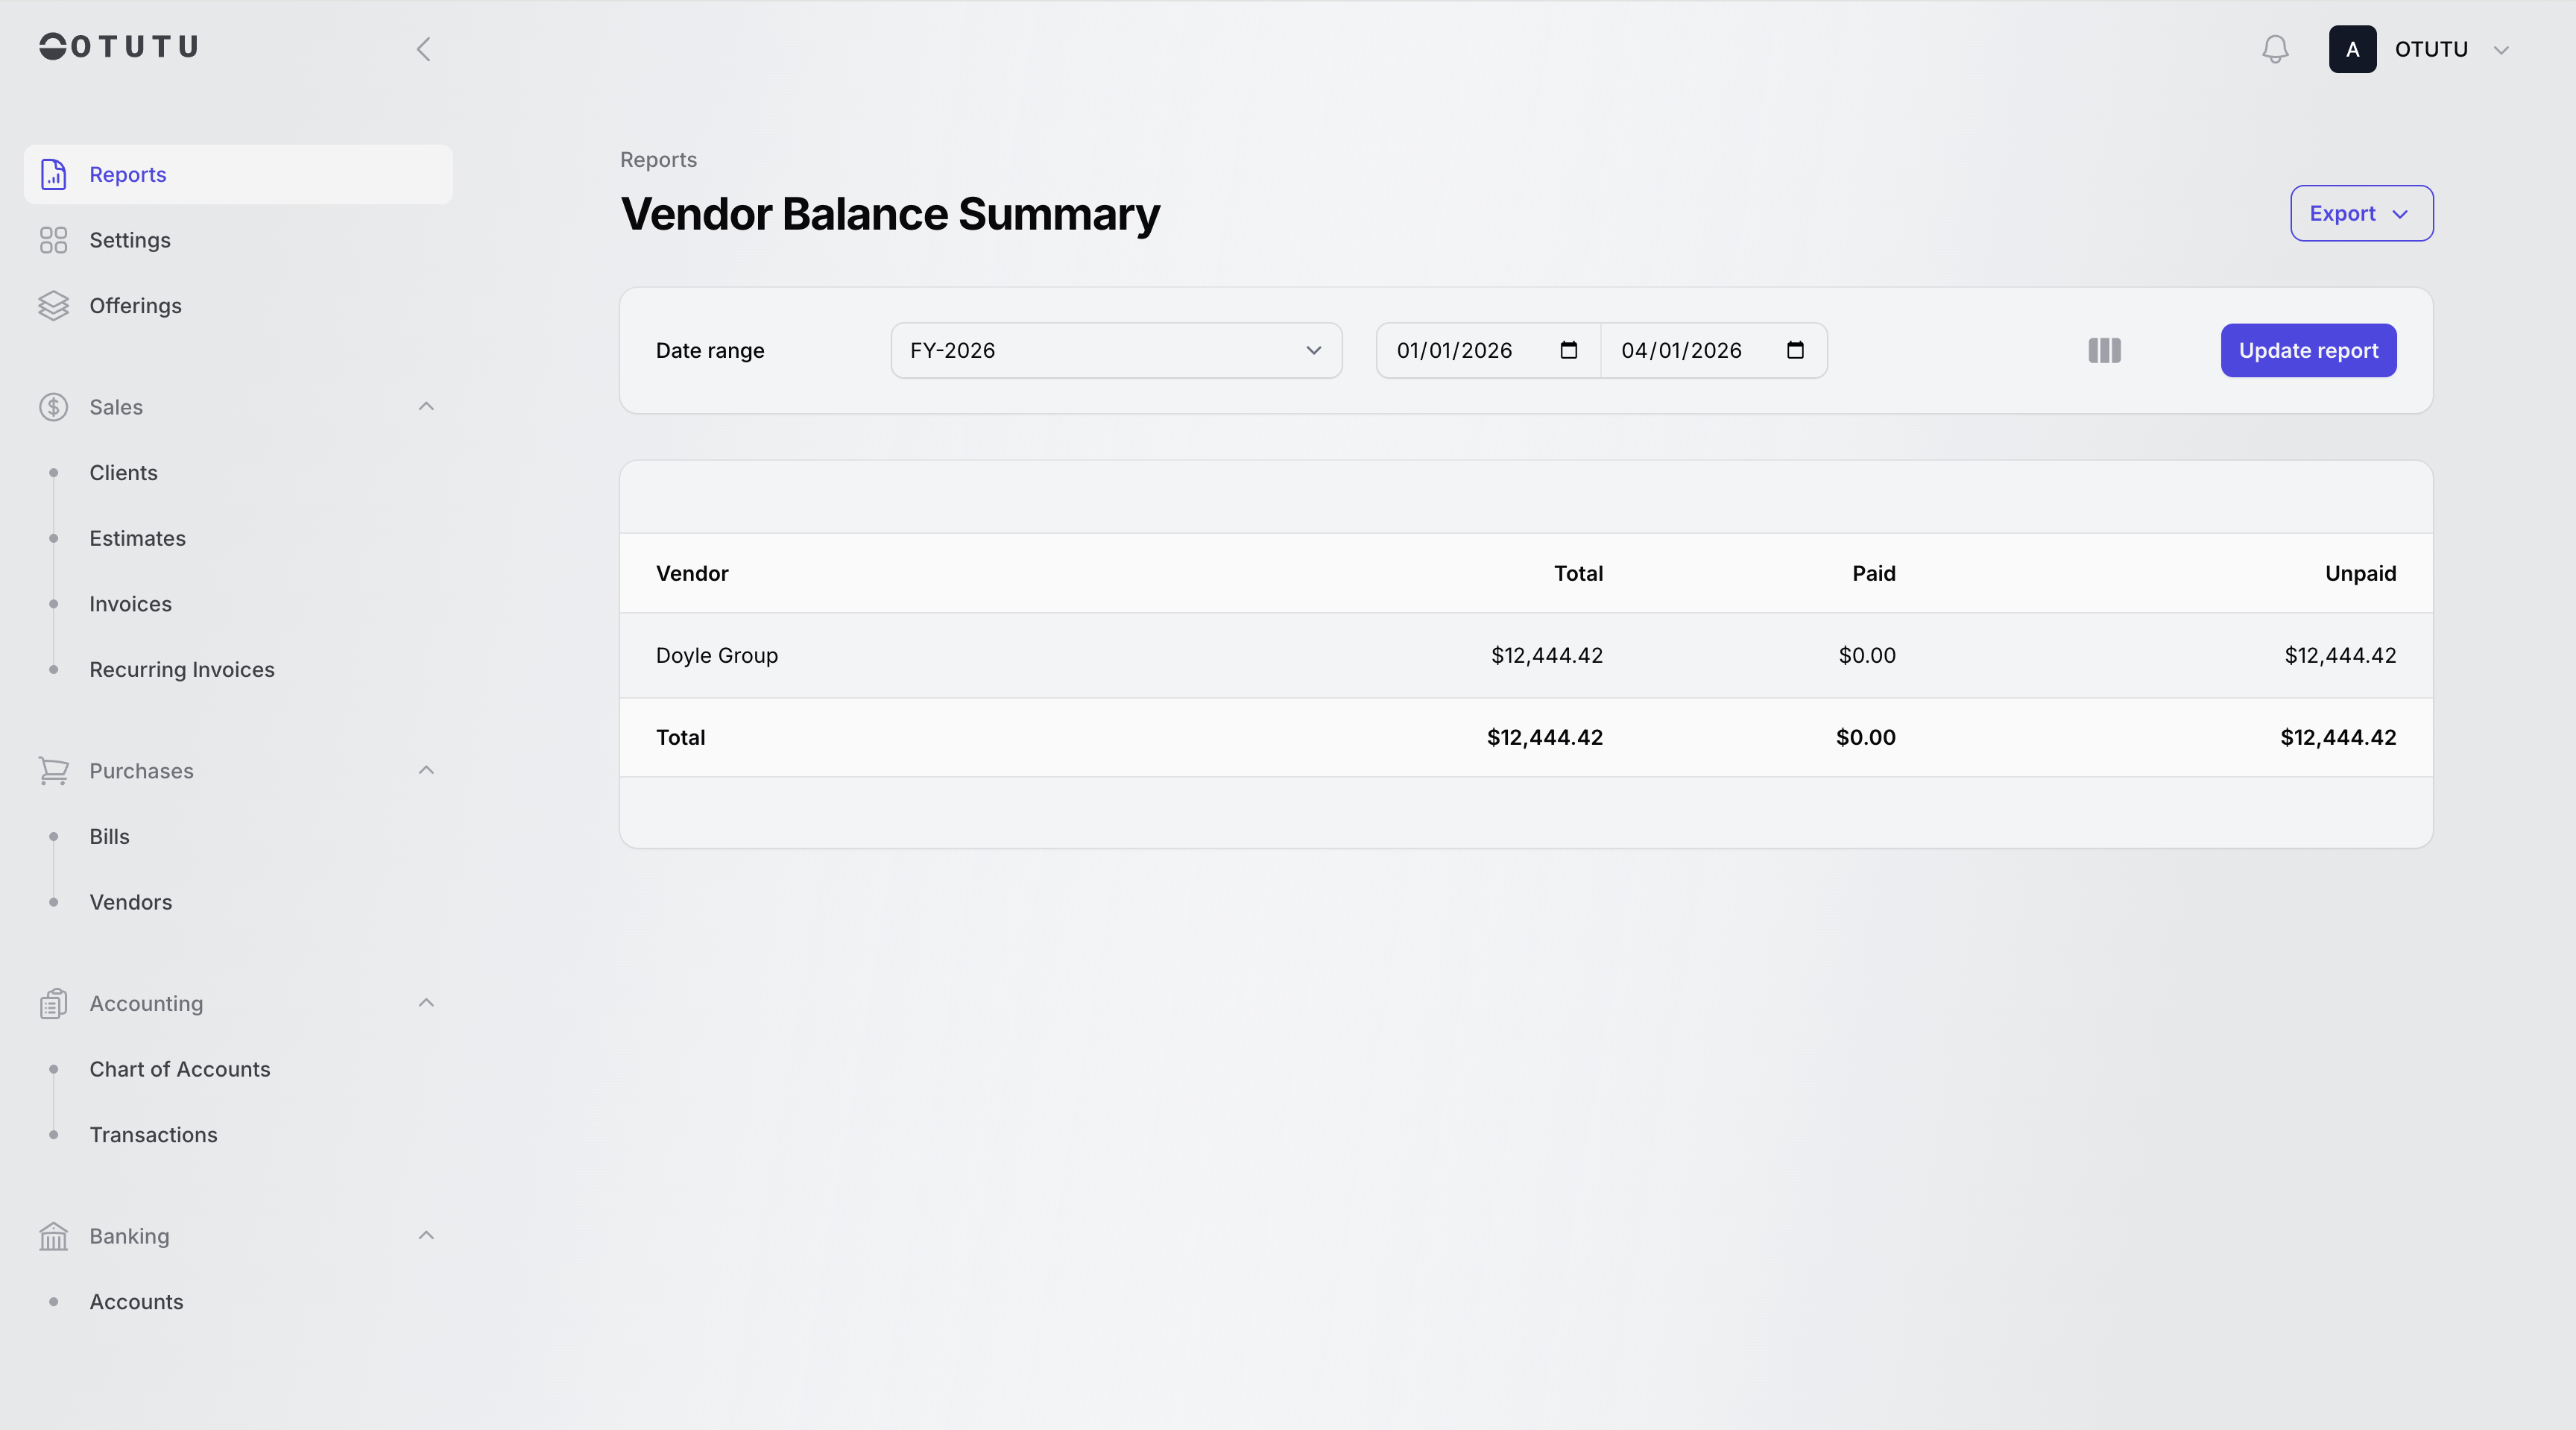Screen dimensions: 2576x1430
Task: Open the column visibility icon
Action: (2104, 350)
